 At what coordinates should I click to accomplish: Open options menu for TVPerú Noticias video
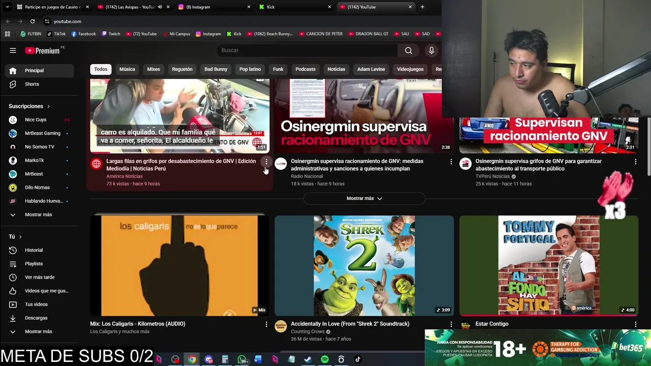[635, 162]
